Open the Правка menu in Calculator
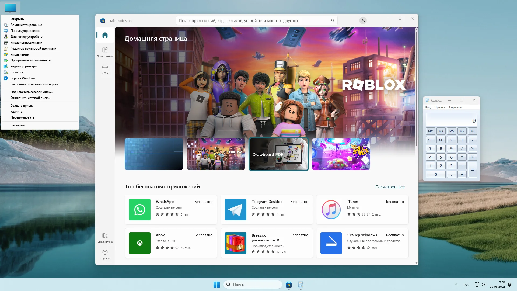517x291 pixels. [x=440, y=107]
